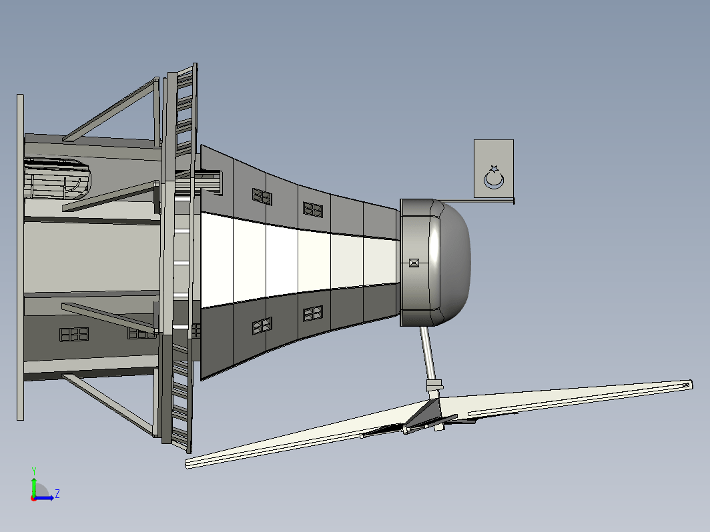Image resolution: width=710 pixels, height=532 pixels.
Task: Select the long wind-turbine blade
Action: [x=438, y=423]
